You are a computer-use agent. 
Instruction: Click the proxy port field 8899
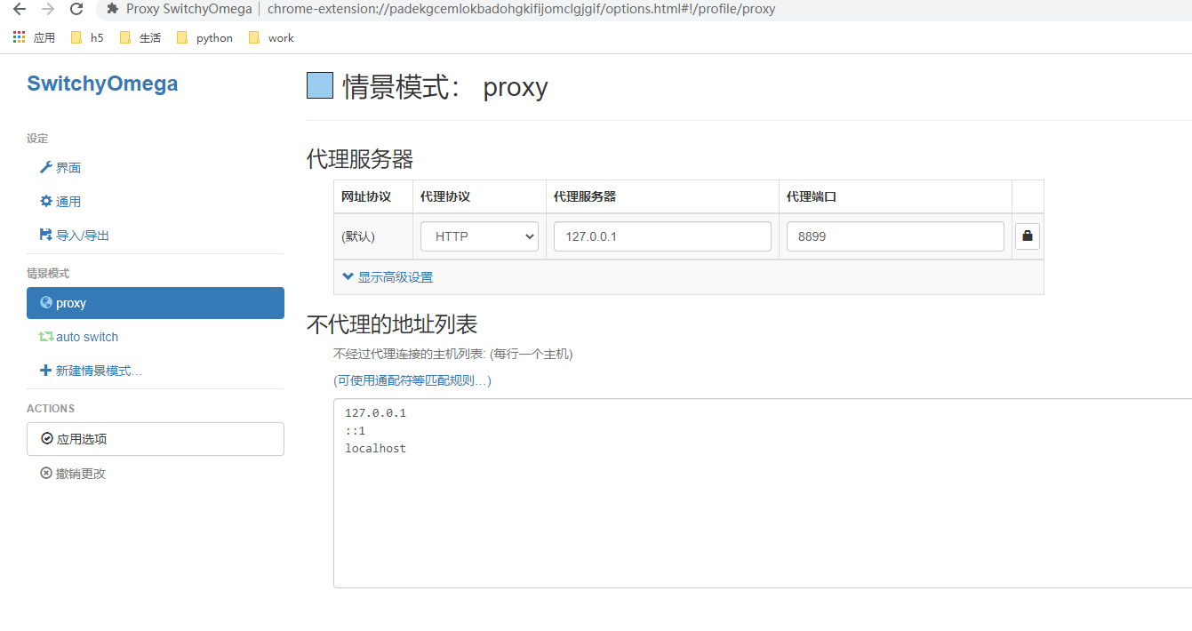(x=895, y=236)
